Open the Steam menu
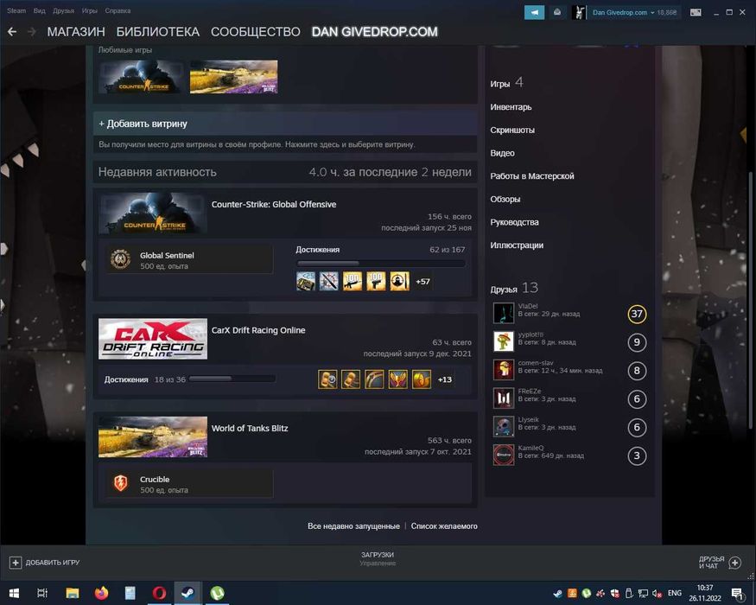756x605 pixels. [x=16, y=10]
